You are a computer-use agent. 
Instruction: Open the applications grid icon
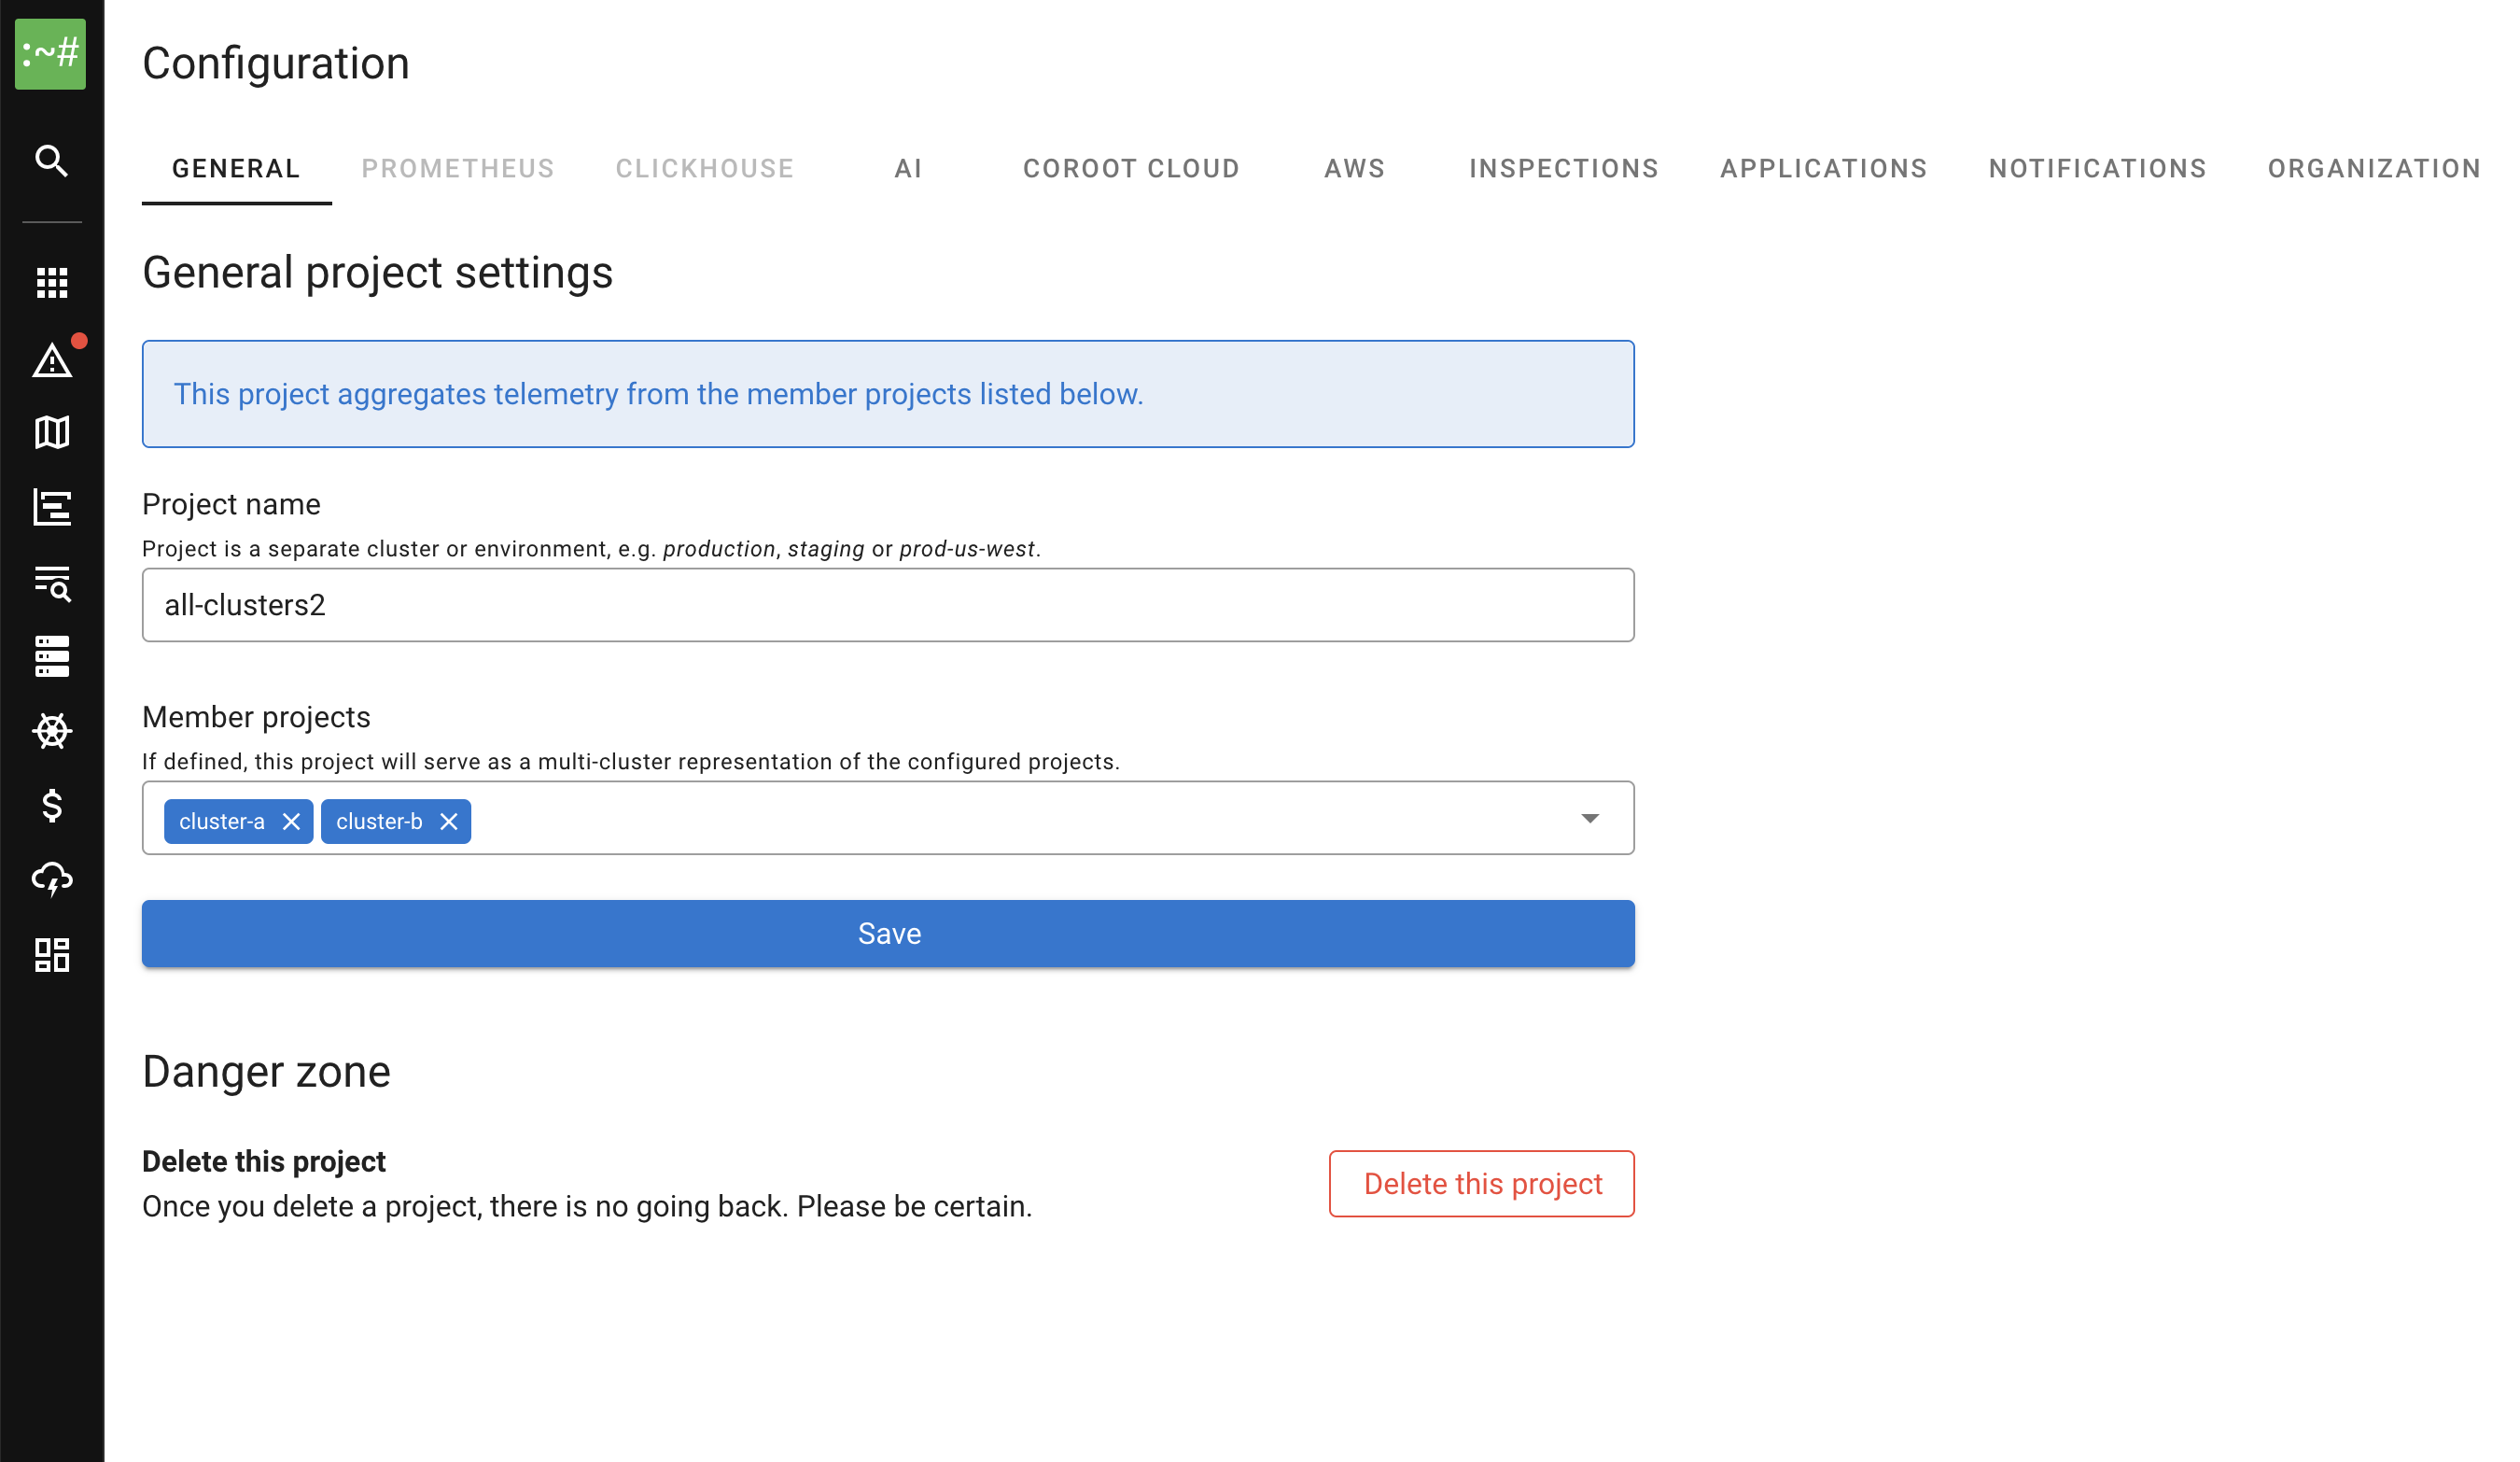coord(52,283)
